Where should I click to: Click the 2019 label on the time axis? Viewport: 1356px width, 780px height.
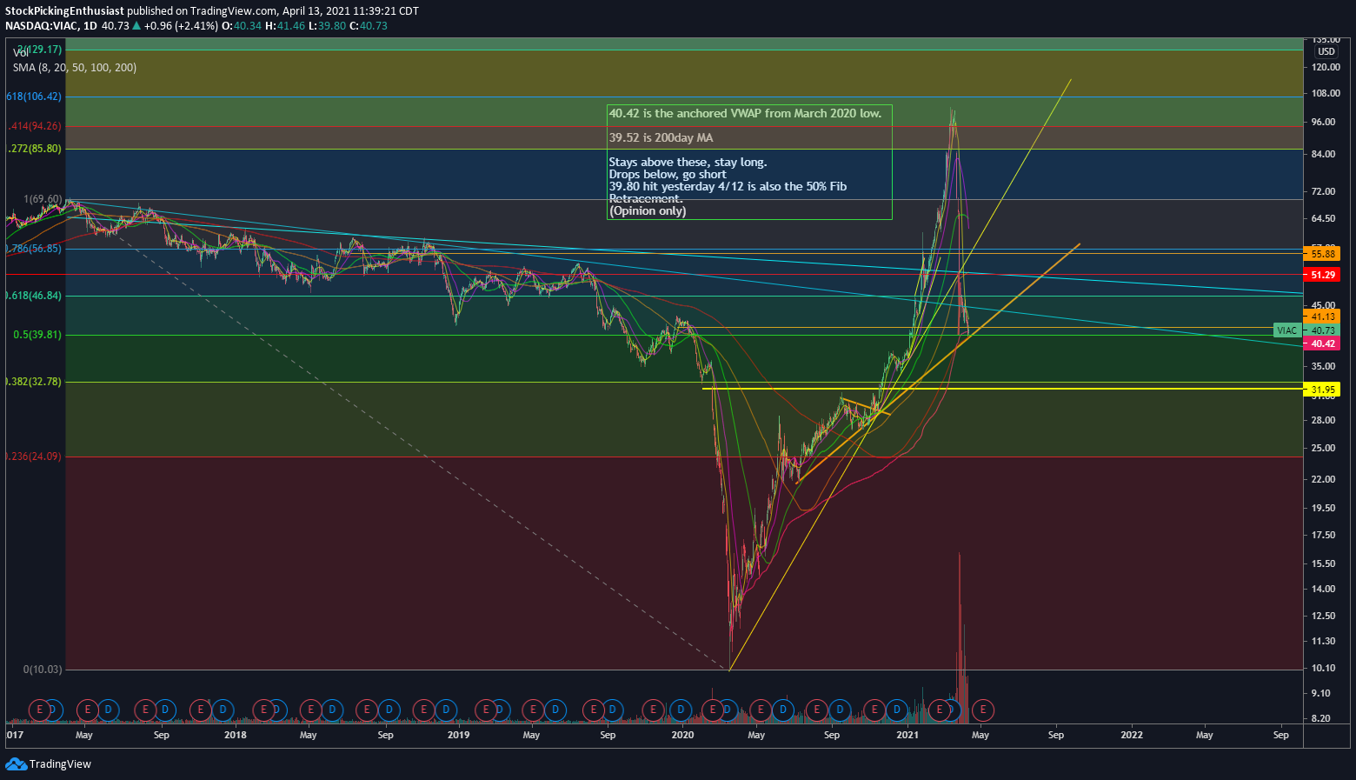458,735
